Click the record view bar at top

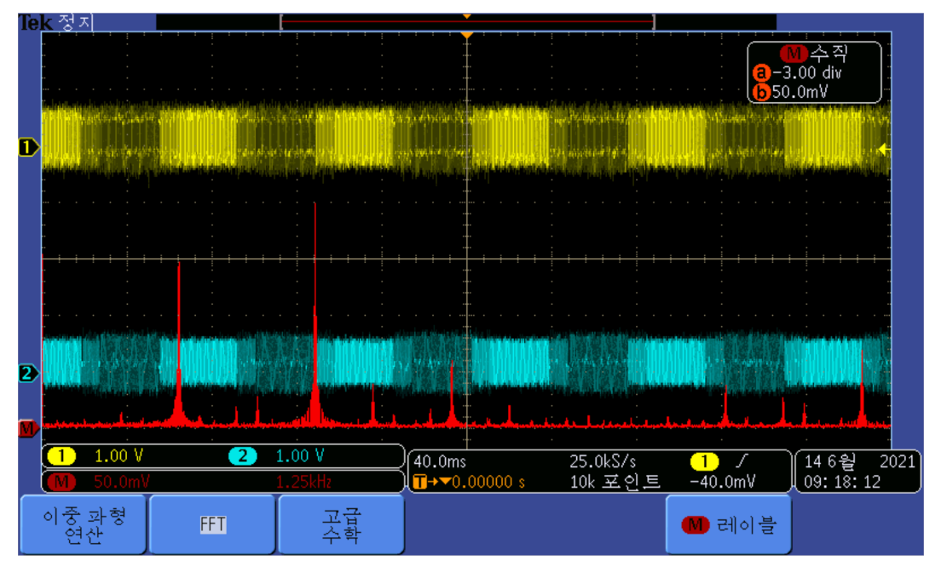(466, 20)
